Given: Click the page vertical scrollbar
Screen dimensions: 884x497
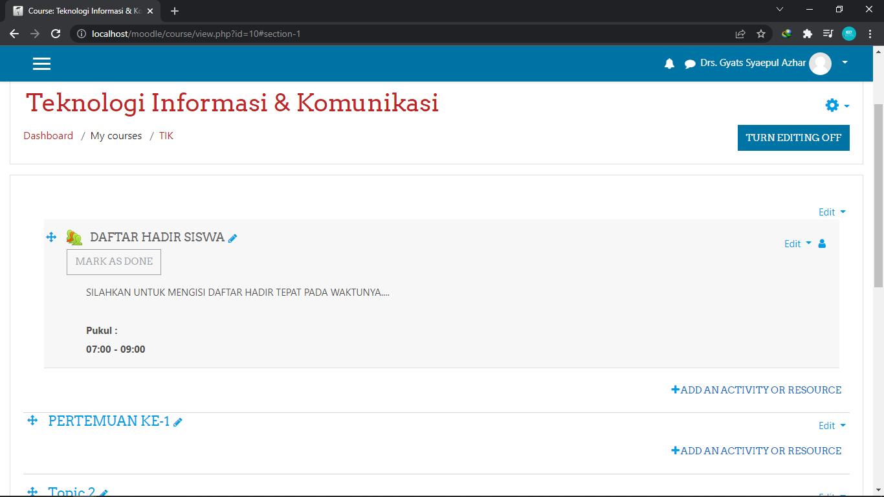Looking at the screenshot, I should coord(879,195).
